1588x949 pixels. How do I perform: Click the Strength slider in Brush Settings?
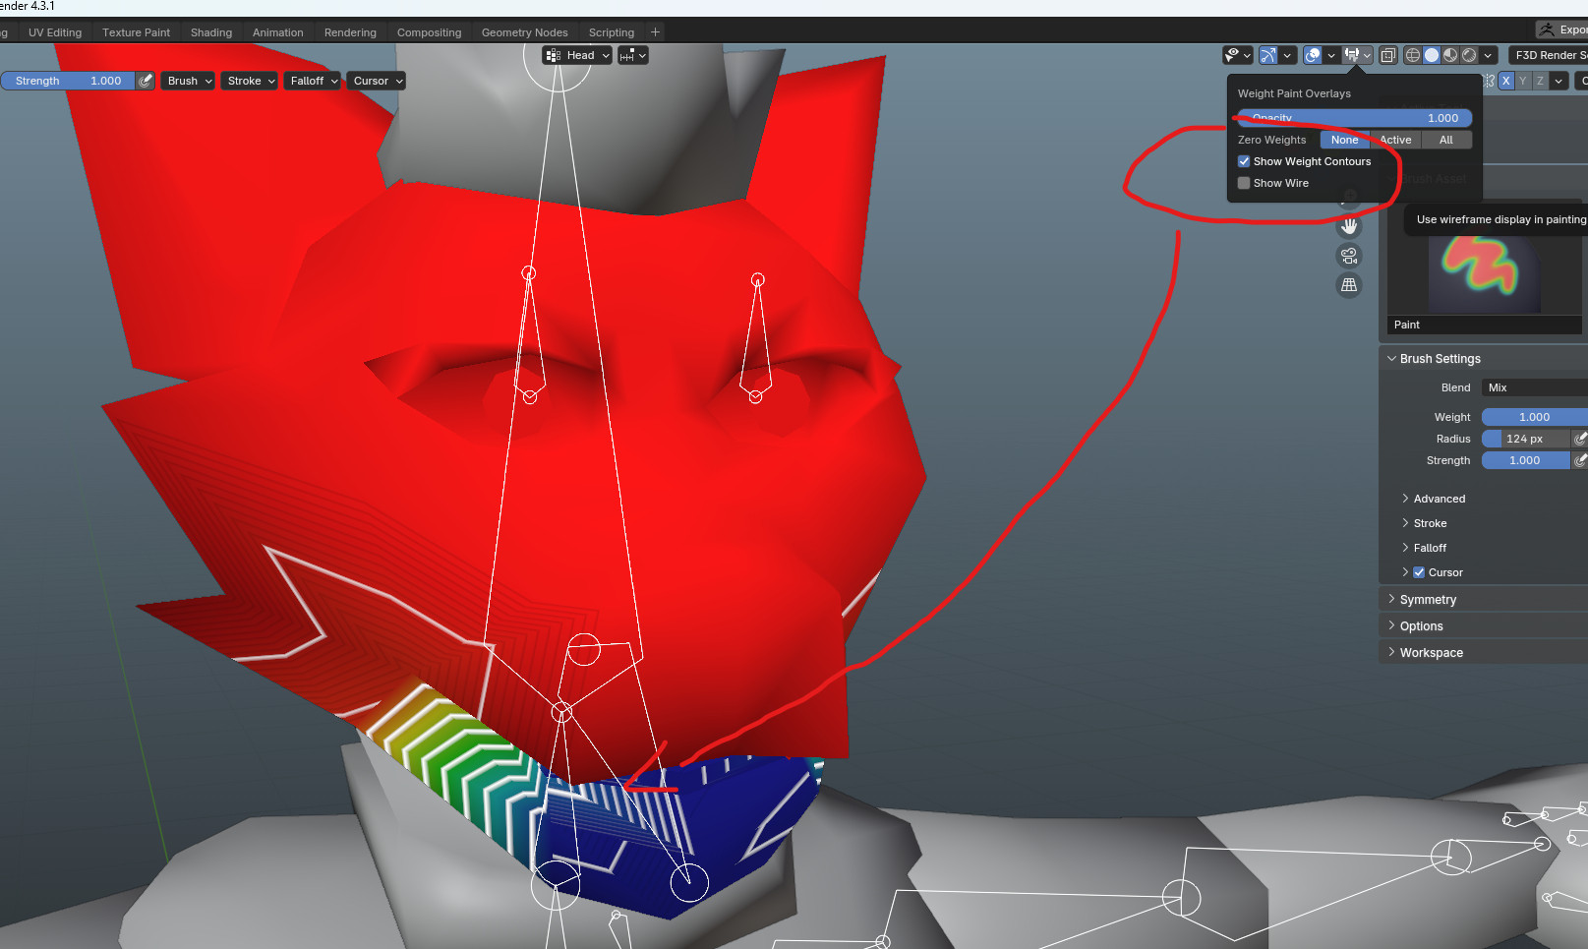(x=1526, y=460)
